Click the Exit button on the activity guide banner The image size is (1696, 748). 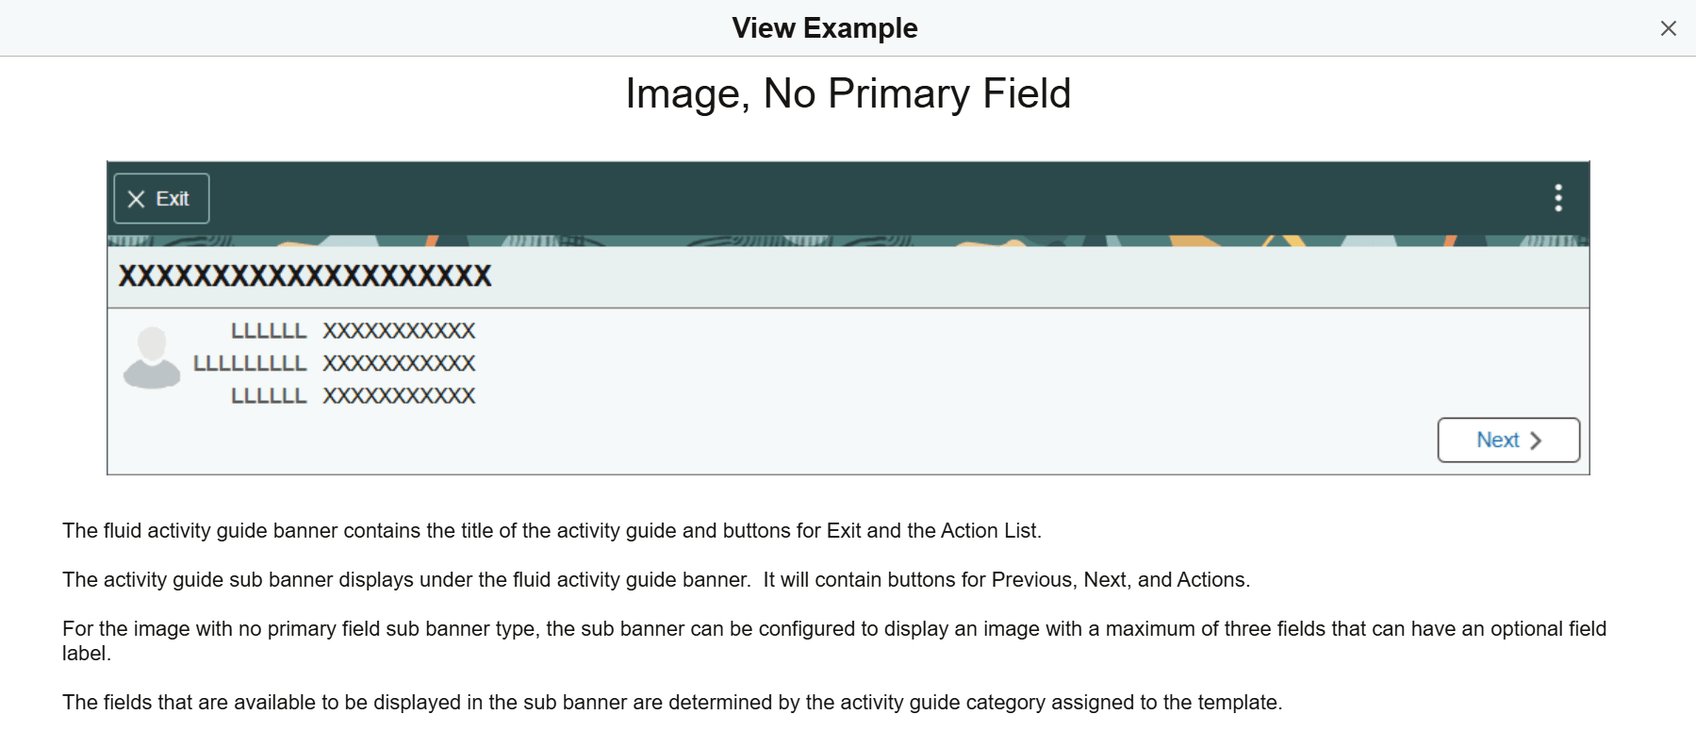point(160,198)
